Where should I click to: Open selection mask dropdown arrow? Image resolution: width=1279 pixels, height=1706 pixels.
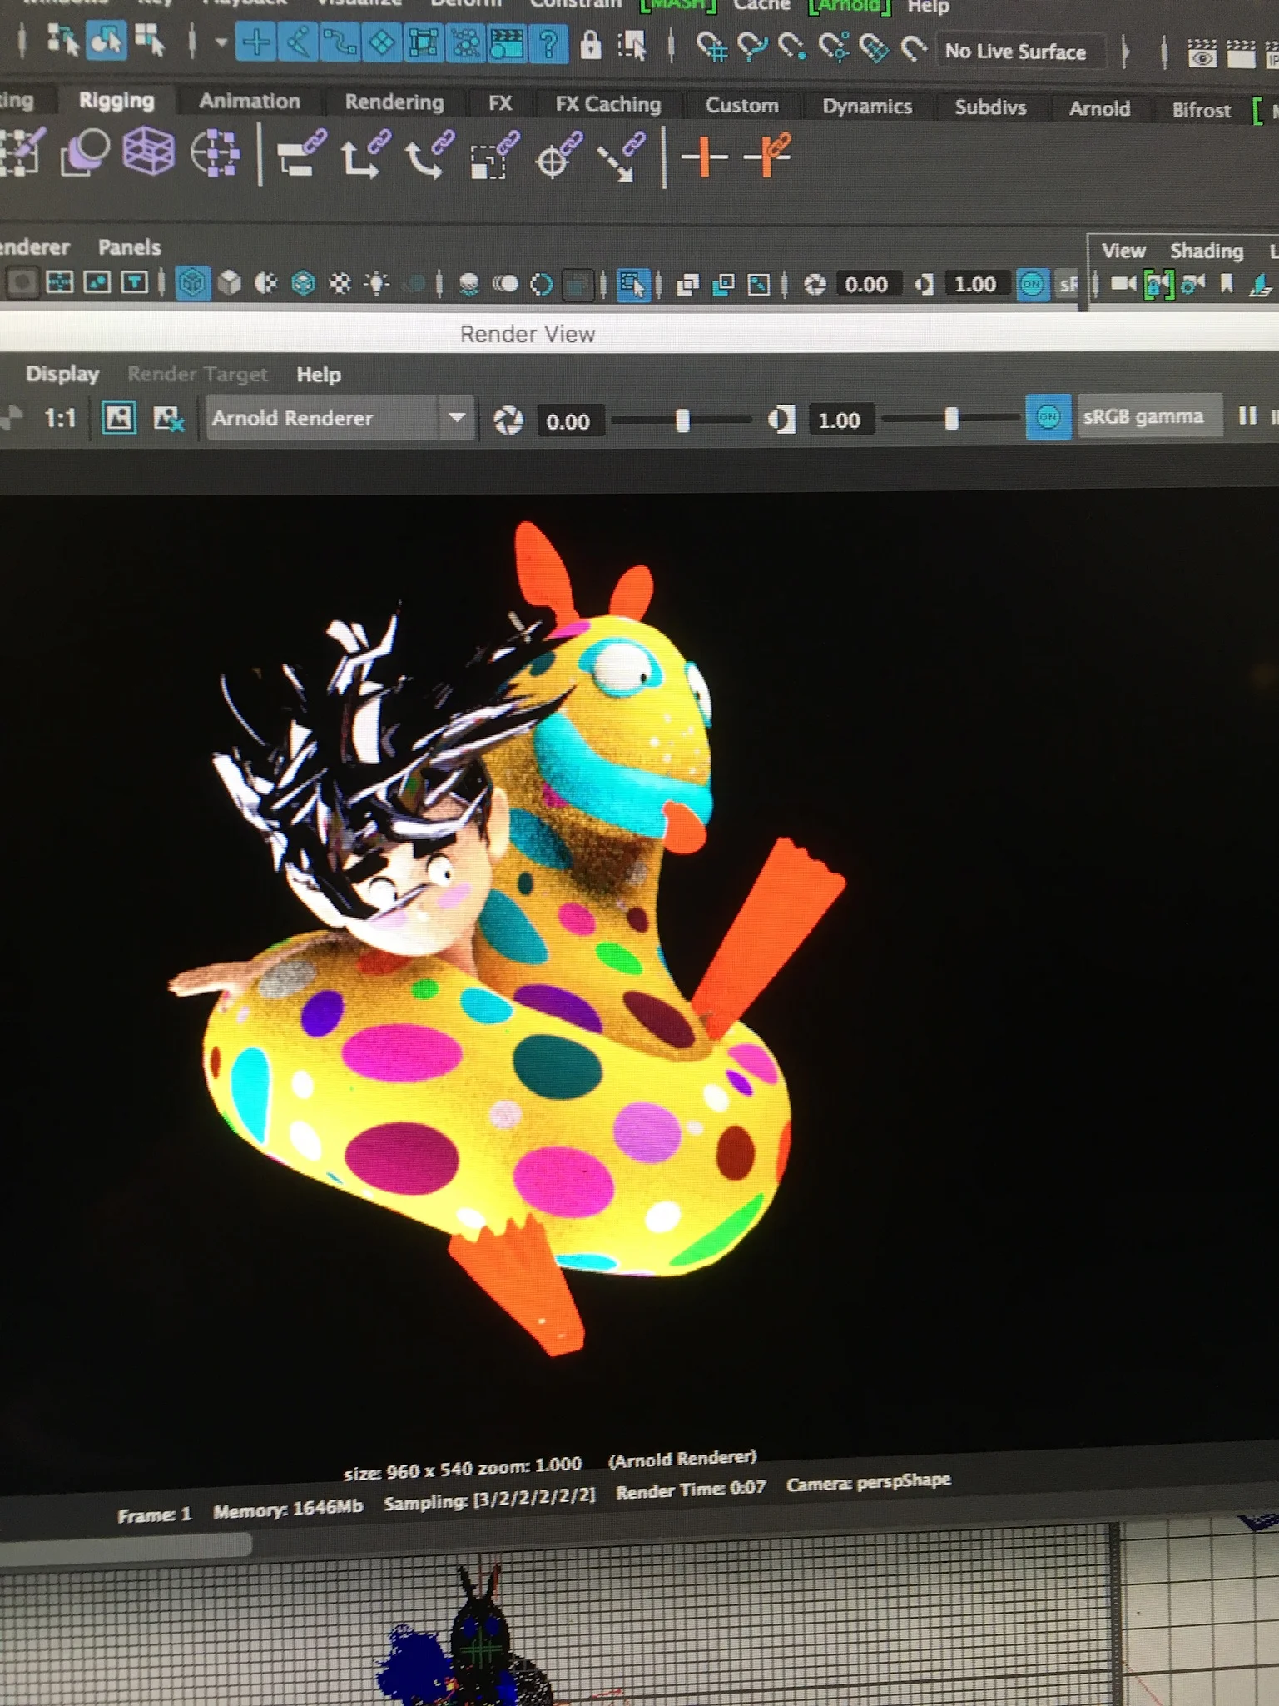221,41
